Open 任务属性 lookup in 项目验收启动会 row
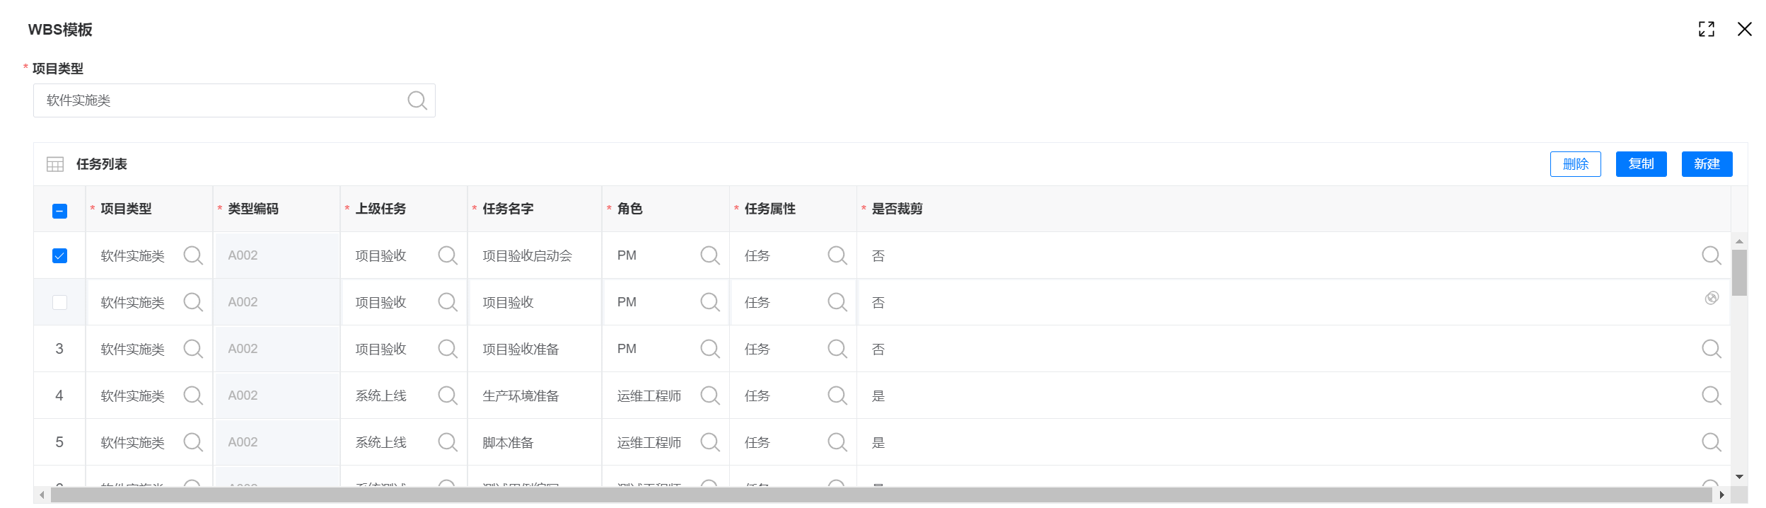 pos(837,255)
